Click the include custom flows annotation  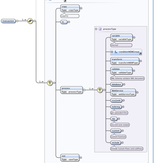pos(127,149)
